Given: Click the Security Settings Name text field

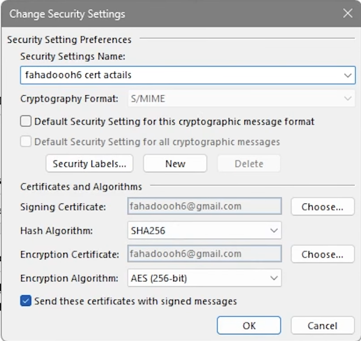Looking at the screenshot, I should [180, 75].
